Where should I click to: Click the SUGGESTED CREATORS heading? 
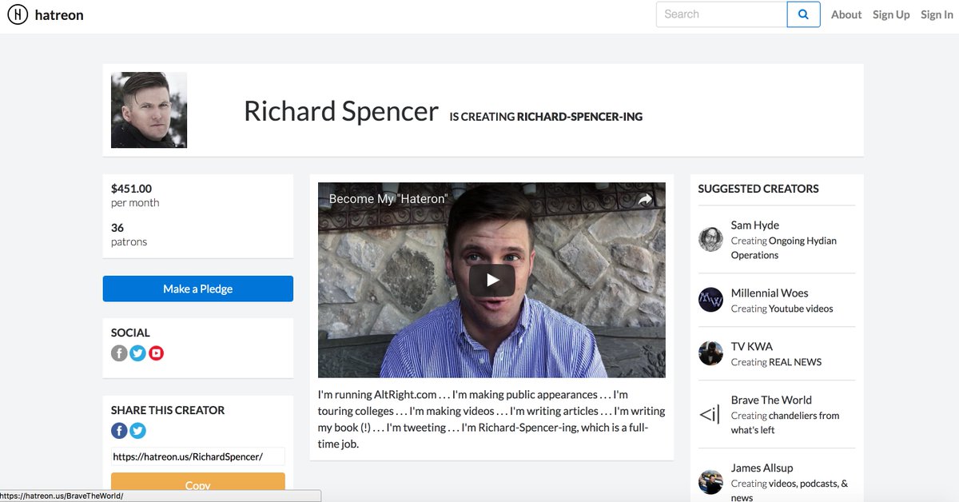[758, 189]
